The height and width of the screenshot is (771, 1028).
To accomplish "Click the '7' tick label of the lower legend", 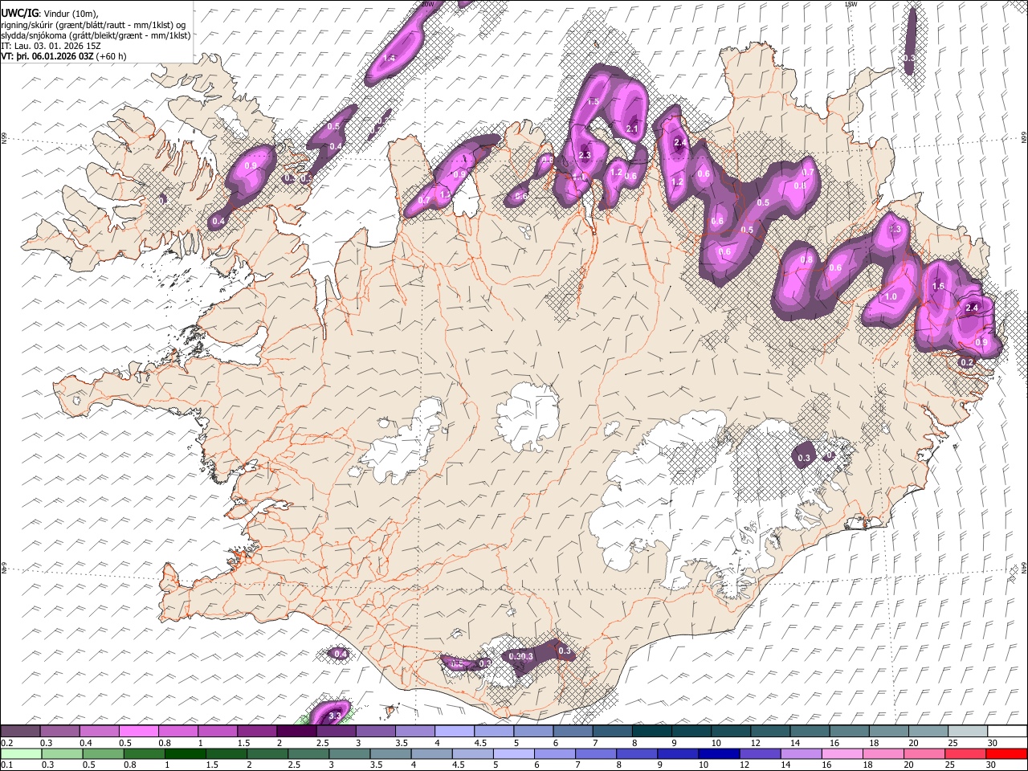I will pyautogui.click(x=577, y=765).
